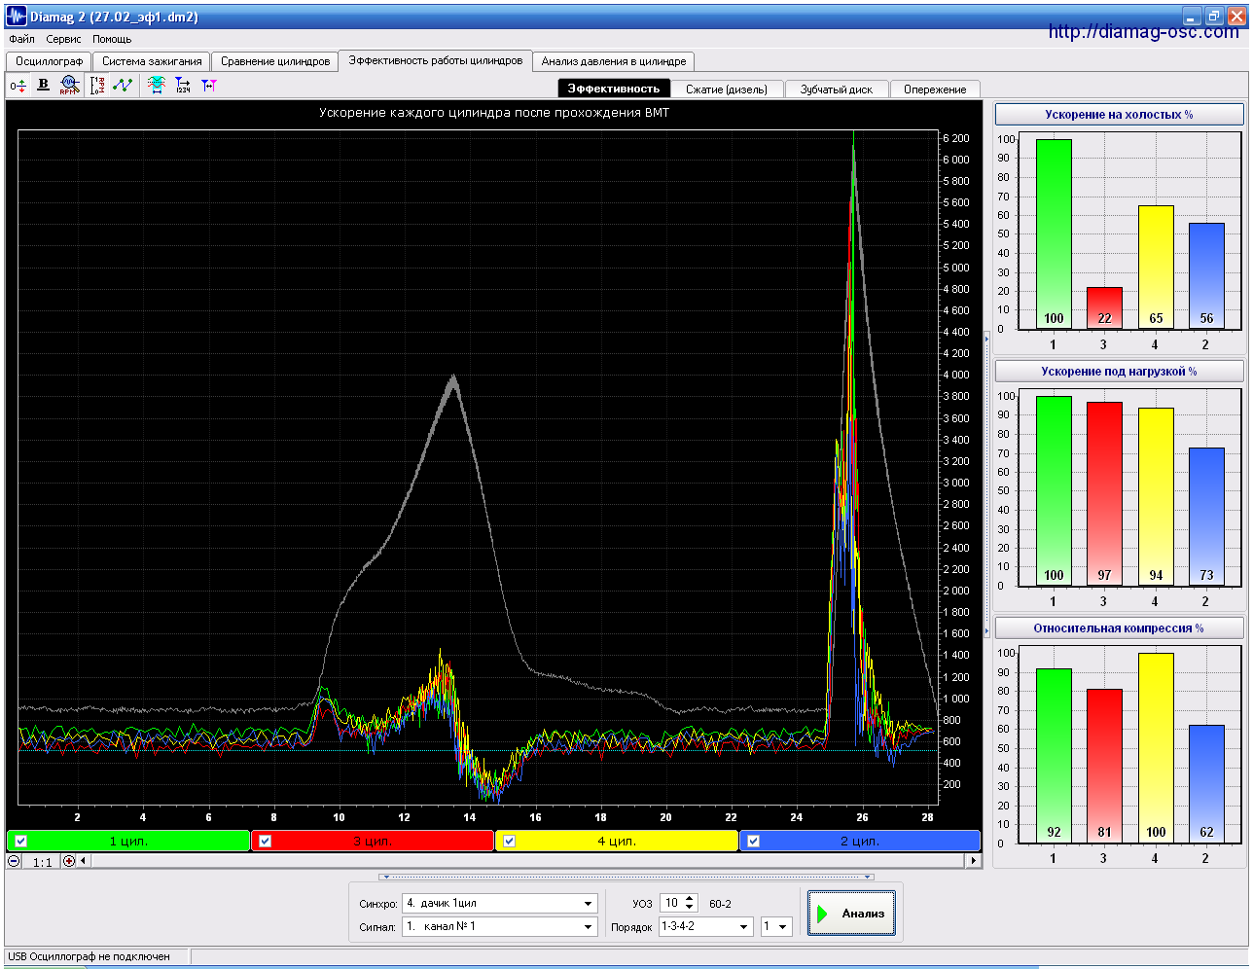The image size is (1253, 969).
Task: Open the Сервис menu
Action: (64, 39)
